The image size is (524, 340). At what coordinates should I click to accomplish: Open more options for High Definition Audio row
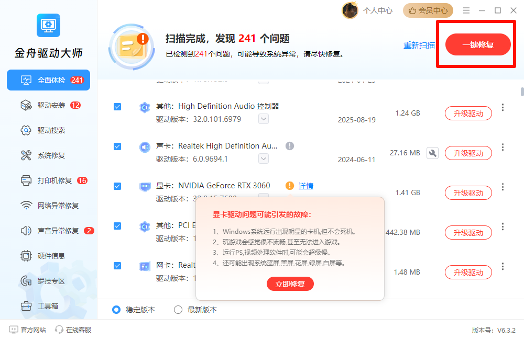point(503,107)
